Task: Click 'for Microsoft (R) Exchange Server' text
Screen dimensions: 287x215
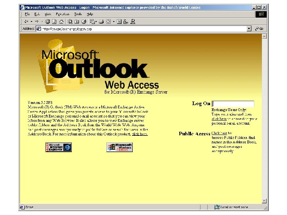Action: (x=136, y=92)
